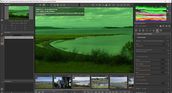Switch to the Detail tab icon

coord(140,30)
